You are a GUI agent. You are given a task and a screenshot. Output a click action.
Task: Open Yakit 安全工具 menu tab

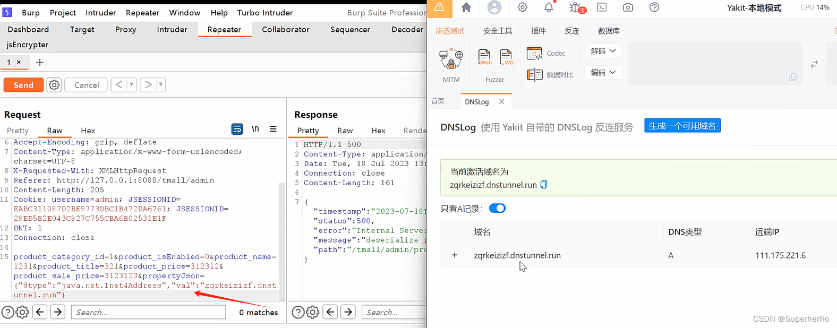point(498,31)
